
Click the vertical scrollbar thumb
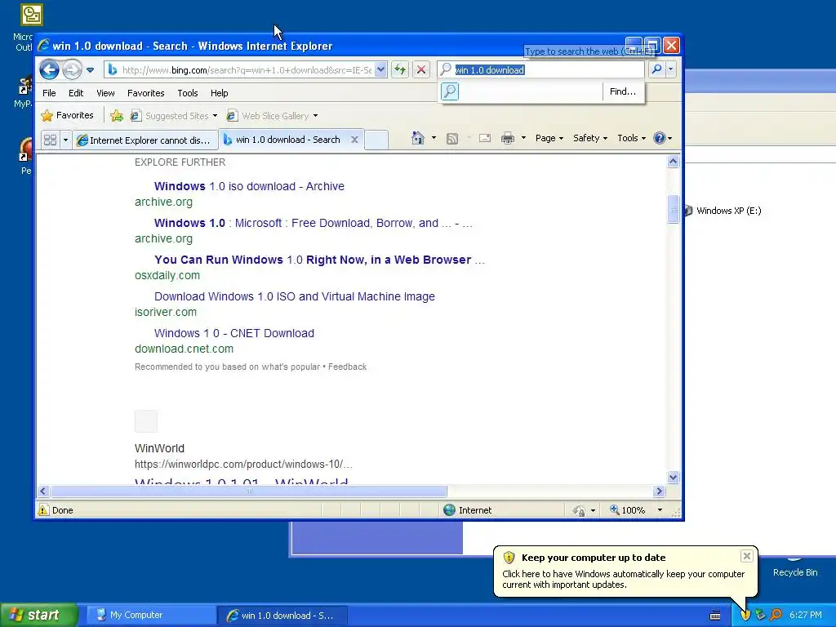tap(673, 209)
